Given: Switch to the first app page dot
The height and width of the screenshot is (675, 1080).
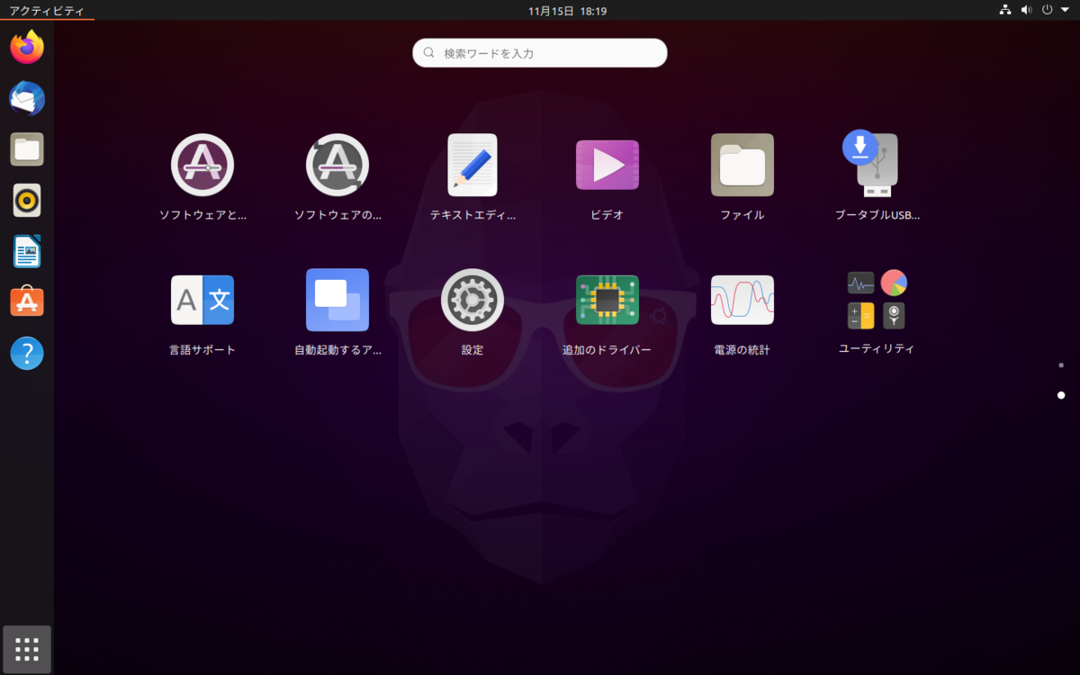Looking at the screenshot, I should pos(1061,365).
